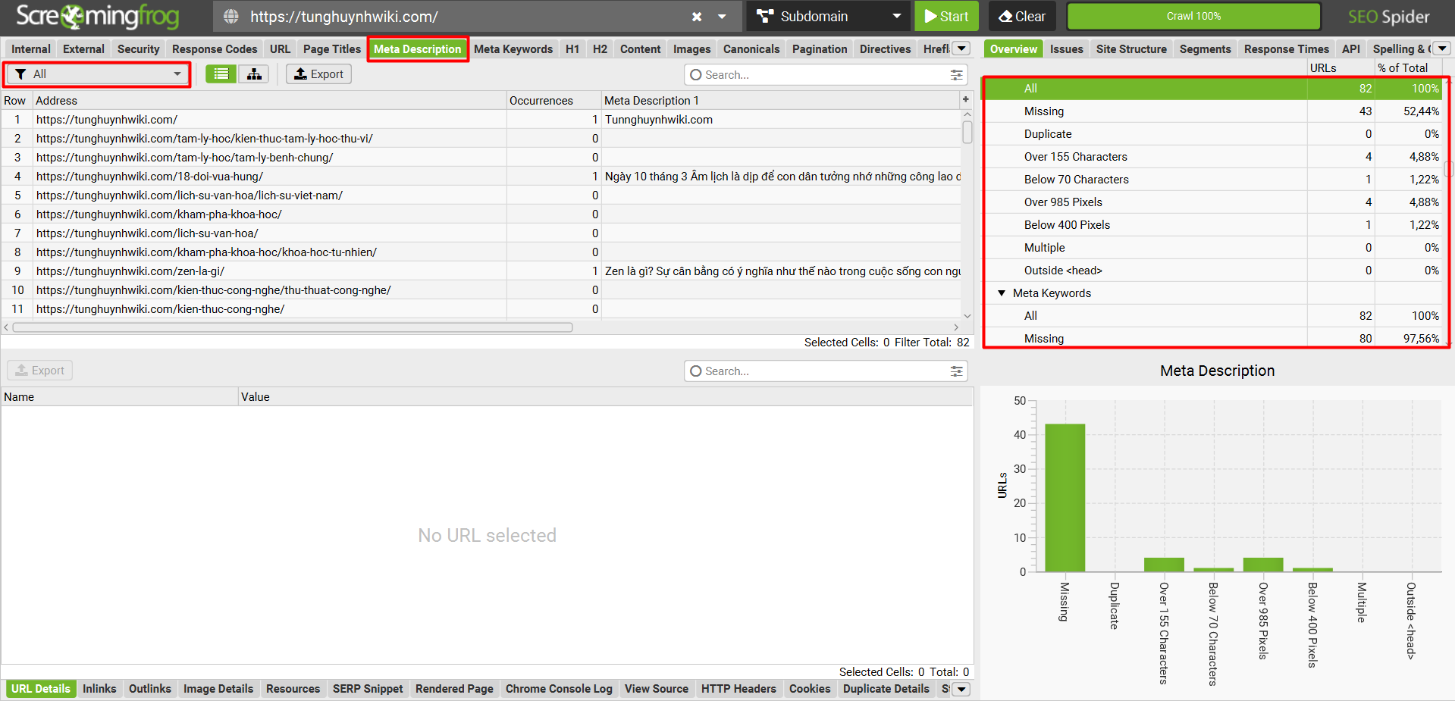Image resolution: width=1455 pixels, height=701 pixels.
Task: Open advanced search options beside upper search box
Action: coord(955,74)
